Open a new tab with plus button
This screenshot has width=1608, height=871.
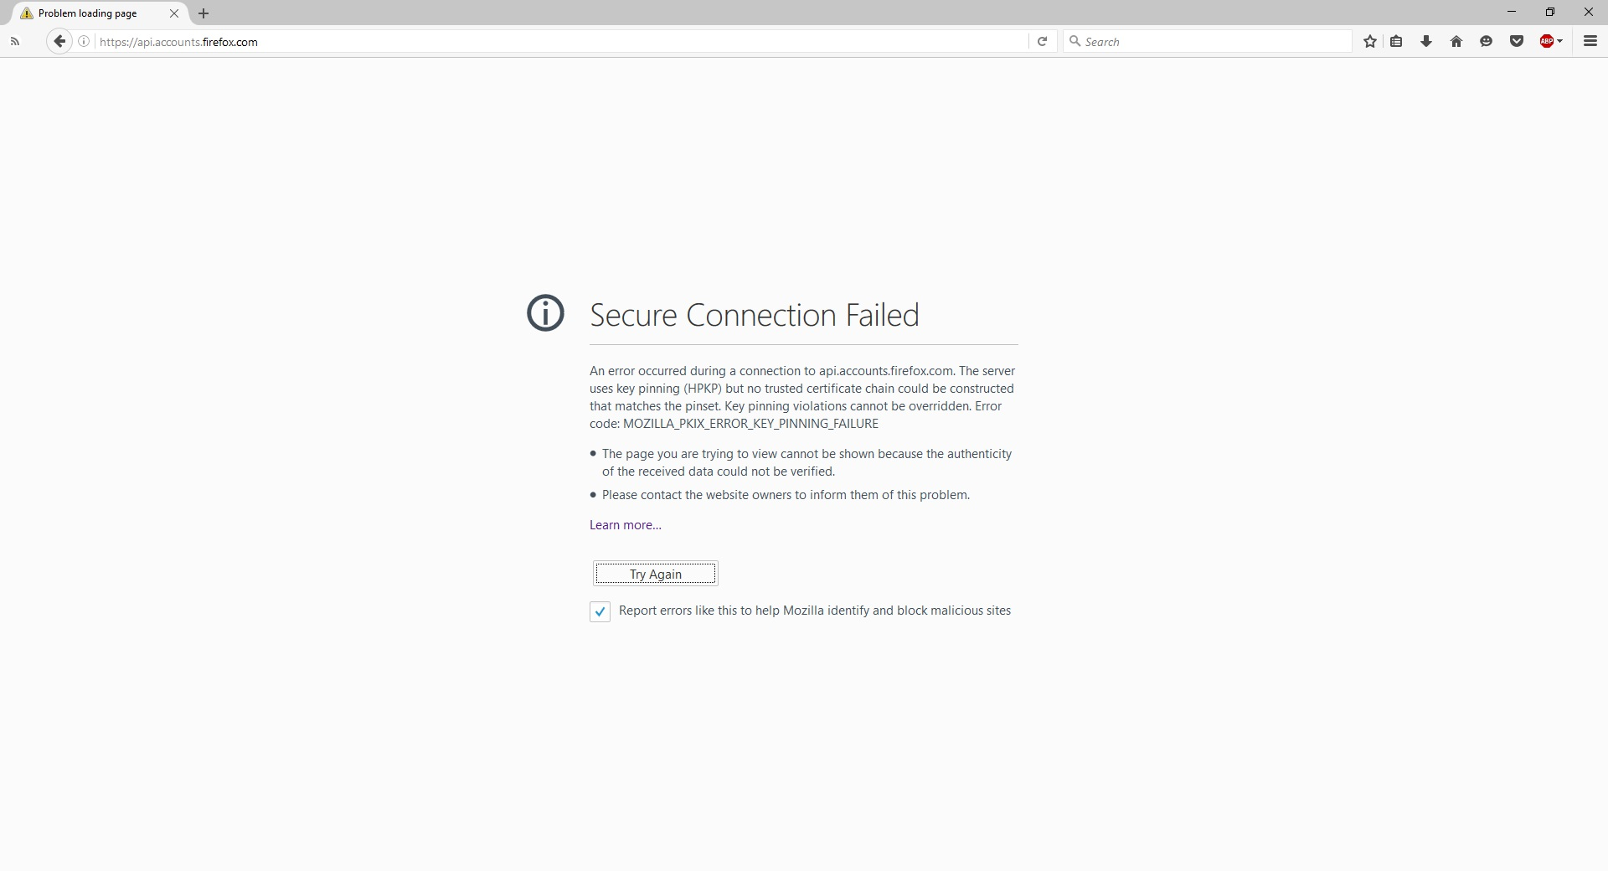pos(204,13)
